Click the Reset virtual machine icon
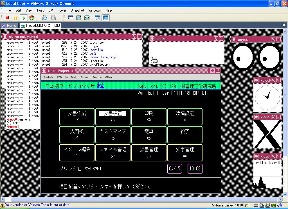 [32, 18]
